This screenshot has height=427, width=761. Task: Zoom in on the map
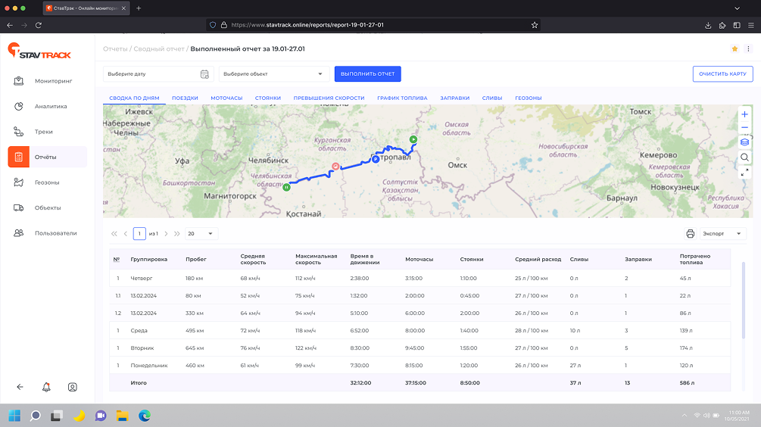(x=744, y=114)
